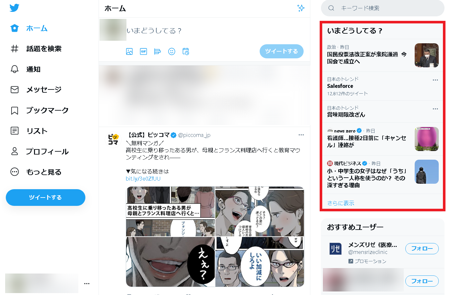Open thumbnail of 国民投票法改正案 story
This screenshot has width=458, height=295.
[x=427, y=55]
